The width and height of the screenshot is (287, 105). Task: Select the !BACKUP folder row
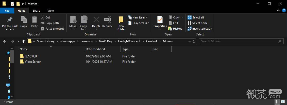95,56
